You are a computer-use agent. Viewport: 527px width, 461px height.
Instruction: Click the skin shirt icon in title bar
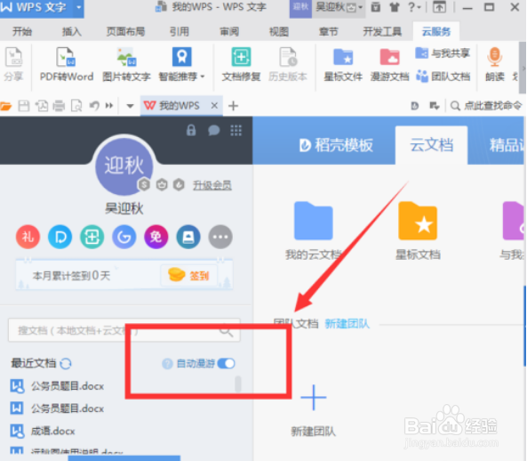(x=395, y=7)
